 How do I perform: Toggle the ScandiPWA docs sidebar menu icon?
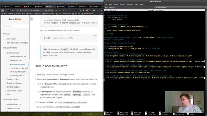pyautogui.click(x=32, y=19)
